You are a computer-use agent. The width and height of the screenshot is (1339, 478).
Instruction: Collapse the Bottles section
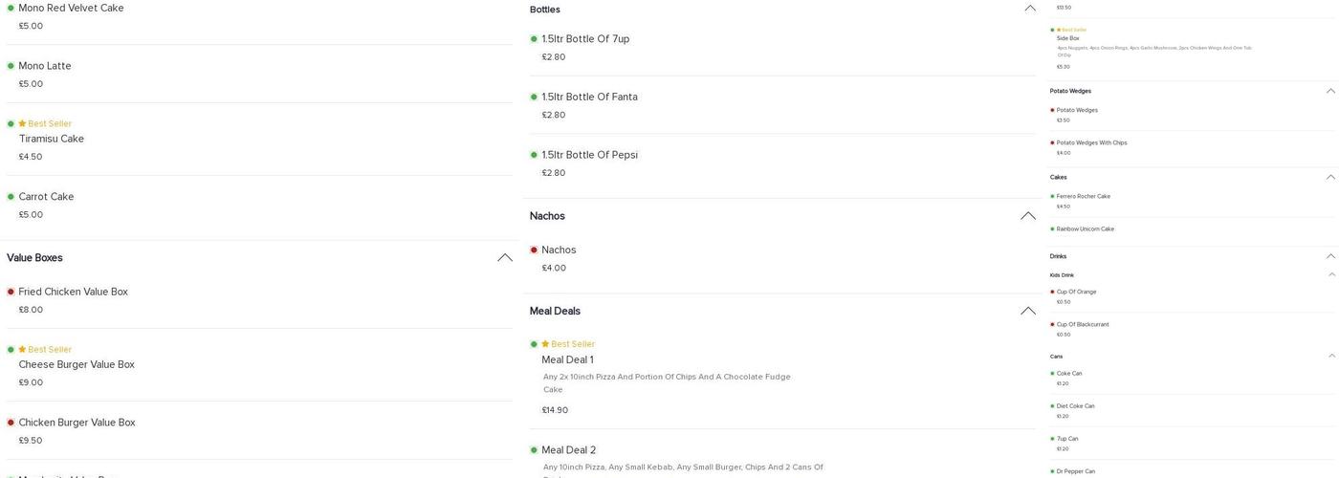(1030, 9)
